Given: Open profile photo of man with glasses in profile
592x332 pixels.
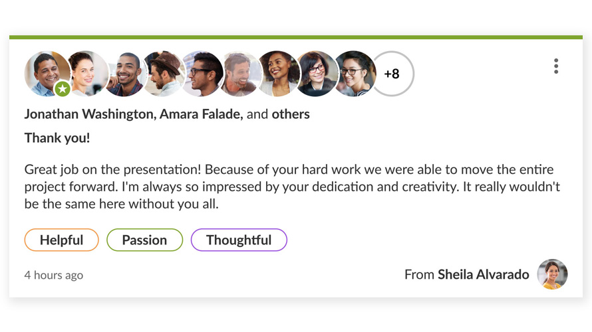Looking at the screenshot, I should (x=202, y=74).
